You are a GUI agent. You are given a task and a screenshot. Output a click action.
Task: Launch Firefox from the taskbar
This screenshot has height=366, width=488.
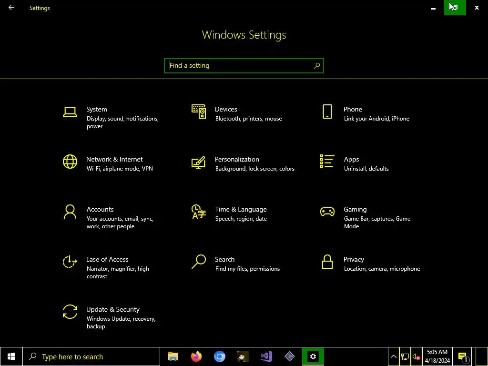[x=196, y=356]
